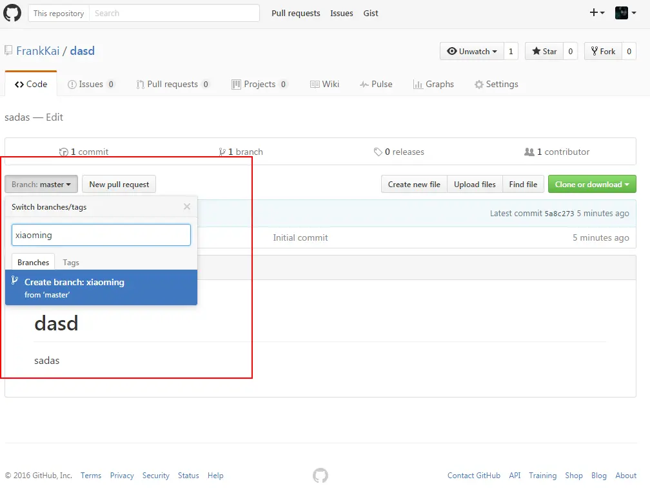
Task: Click the branch filter field containing xiaoming
Action: (x=101, y=236)
